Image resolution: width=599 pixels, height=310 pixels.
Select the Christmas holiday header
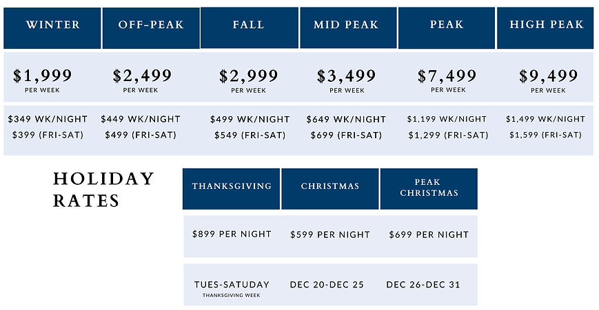click(330, 186)
